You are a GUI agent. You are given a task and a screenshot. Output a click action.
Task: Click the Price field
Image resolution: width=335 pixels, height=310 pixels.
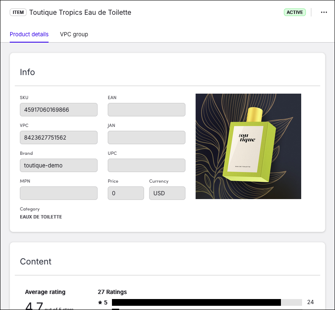tap(126, 193)
